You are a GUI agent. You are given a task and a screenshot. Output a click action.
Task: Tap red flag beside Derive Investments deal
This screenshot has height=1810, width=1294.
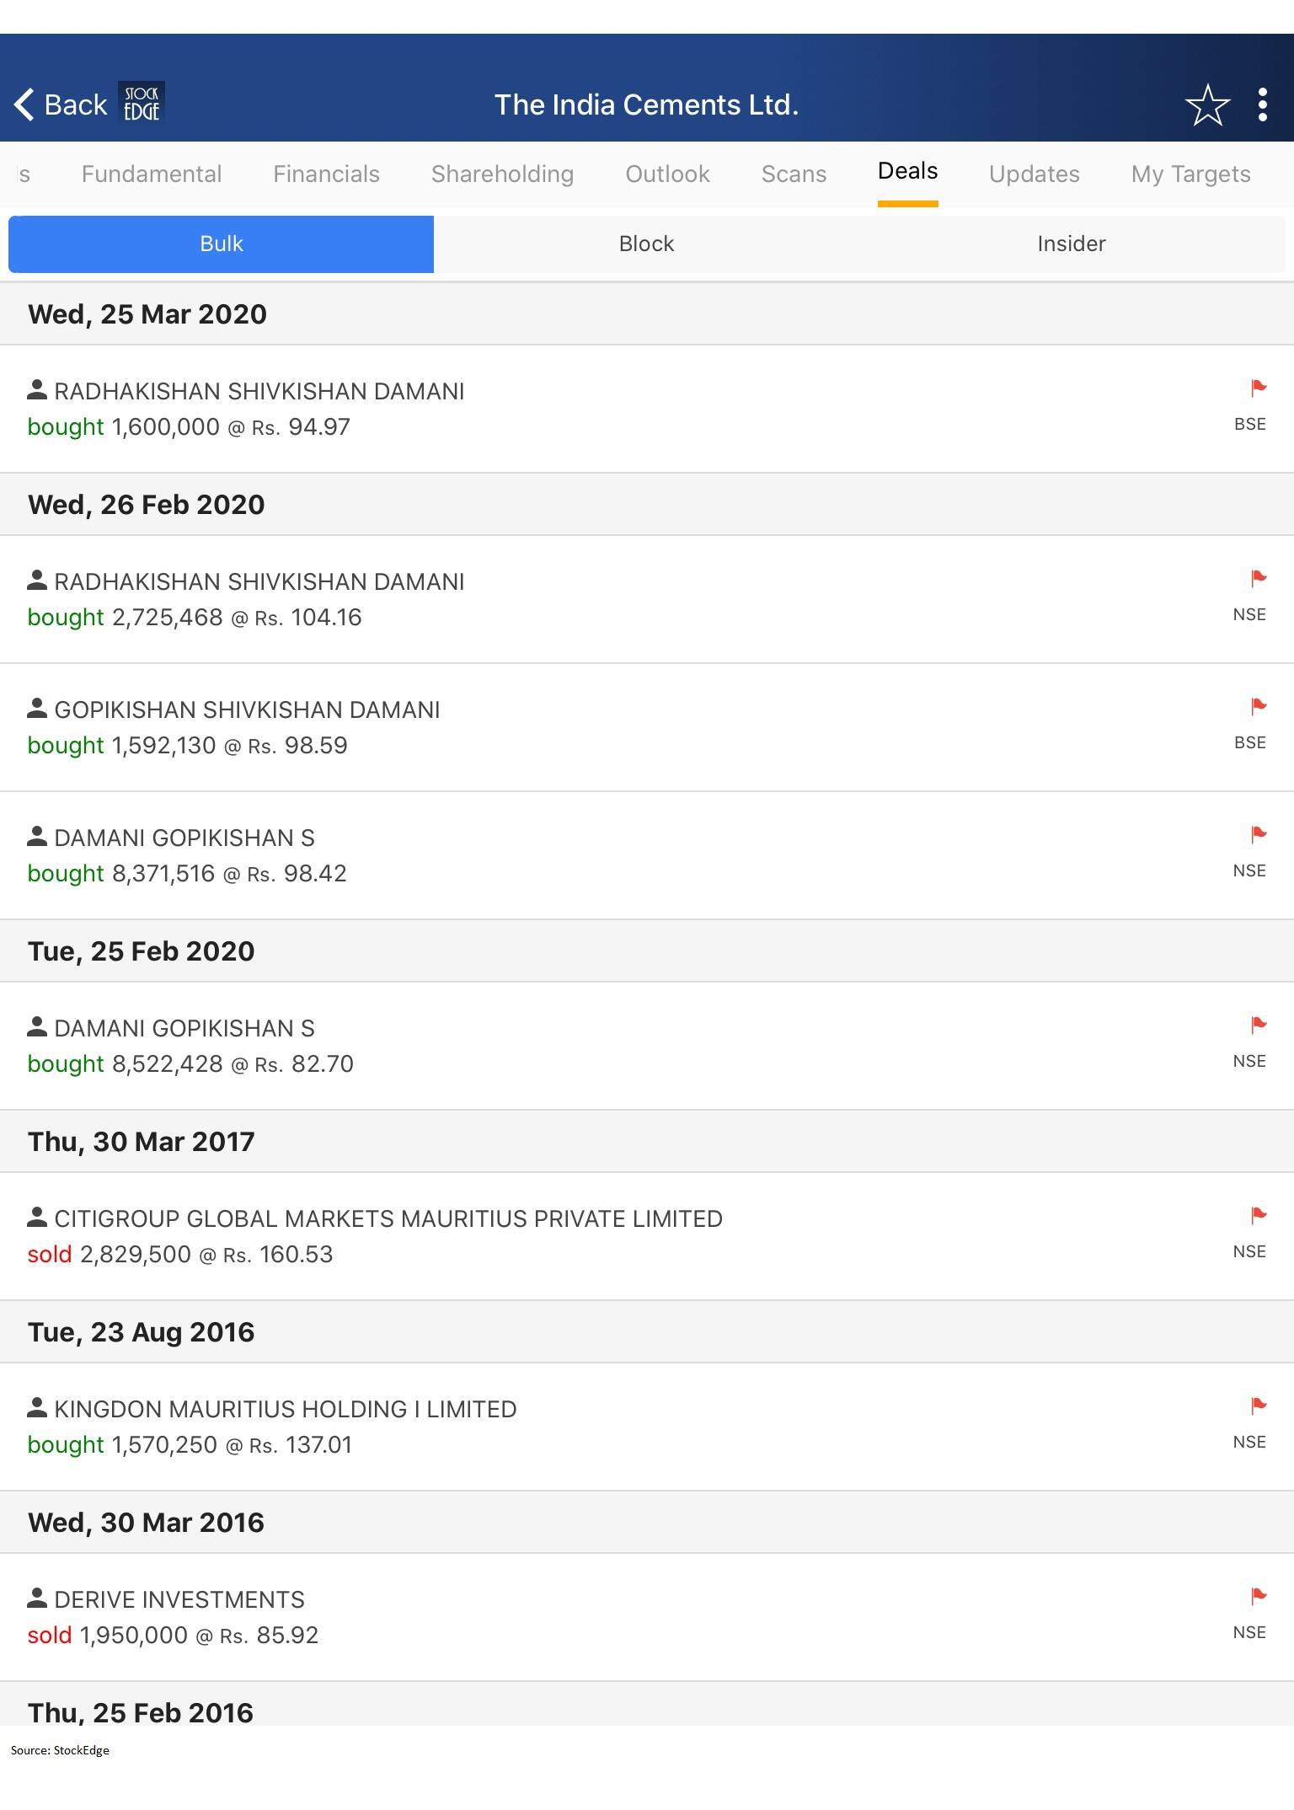point(1259,1597)
